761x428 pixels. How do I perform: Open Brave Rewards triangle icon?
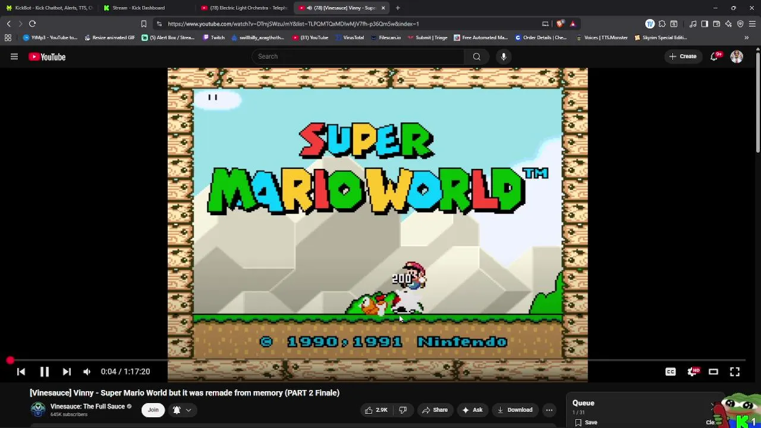[573, 24]
